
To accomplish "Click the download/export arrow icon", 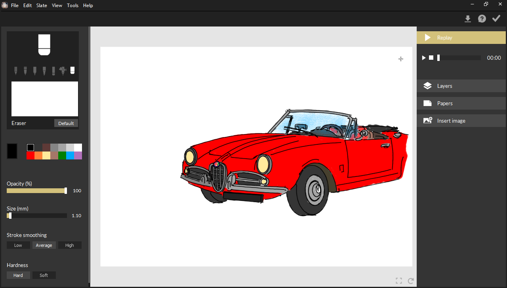I will [x=468, y=19].
